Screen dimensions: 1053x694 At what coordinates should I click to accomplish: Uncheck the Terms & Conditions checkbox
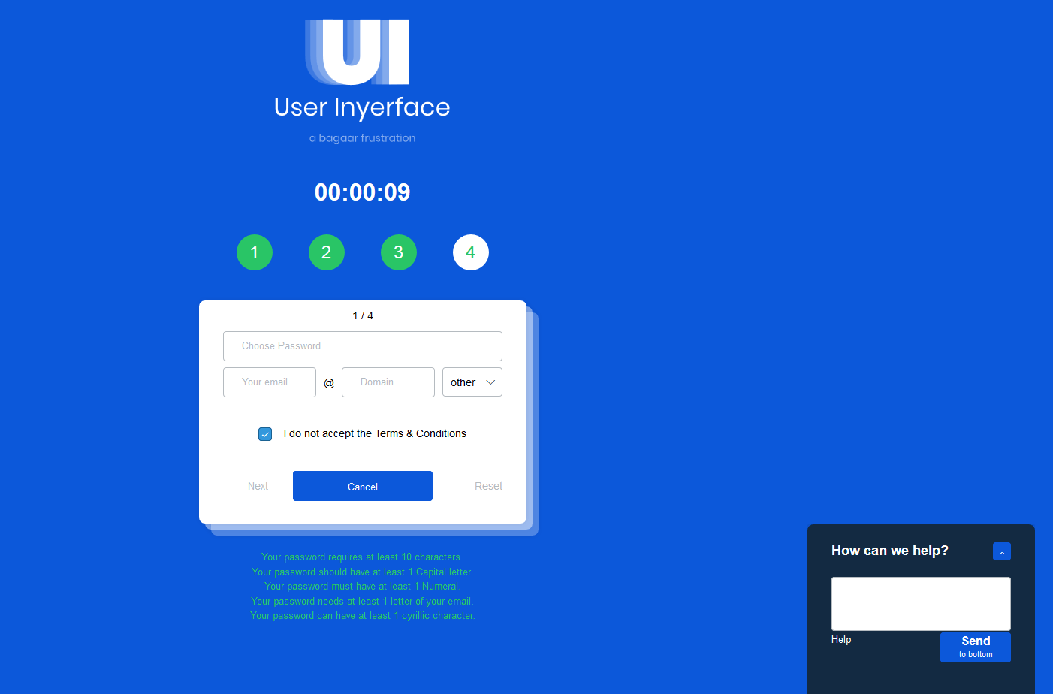(264, 433)
